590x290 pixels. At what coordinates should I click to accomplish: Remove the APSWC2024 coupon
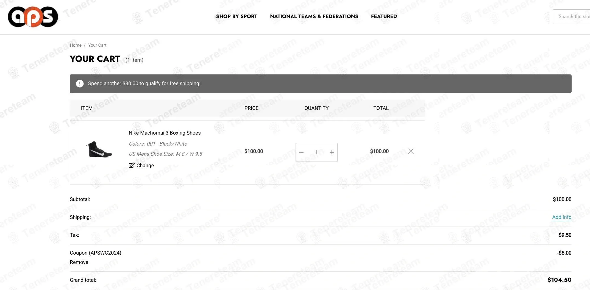[x=79, y=262]
